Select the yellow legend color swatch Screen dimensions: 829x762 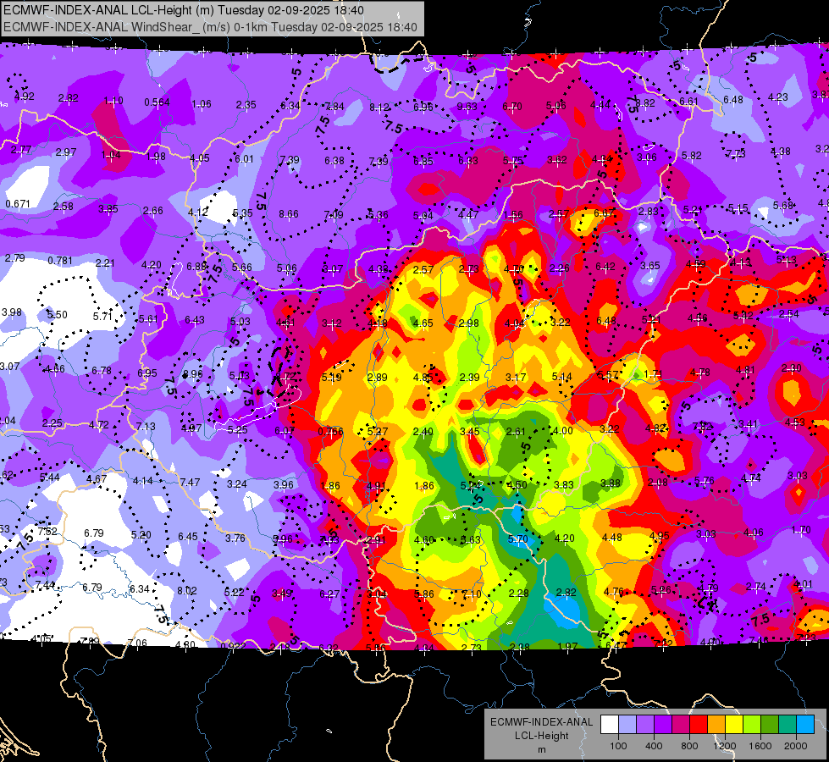[734, 725]
